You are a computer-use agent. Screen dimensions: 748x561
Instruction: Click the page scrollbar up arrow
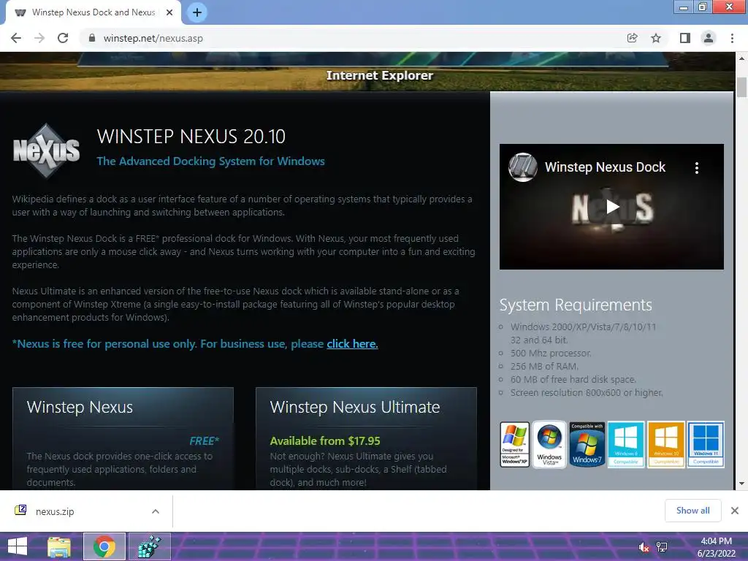[x=741, y=58]
